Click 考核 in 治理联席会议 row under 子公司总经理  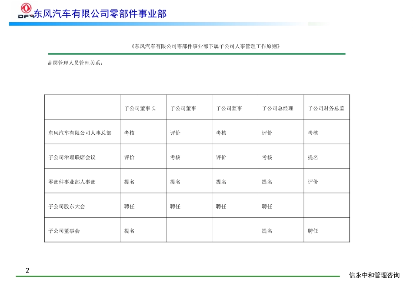(267, 157)
